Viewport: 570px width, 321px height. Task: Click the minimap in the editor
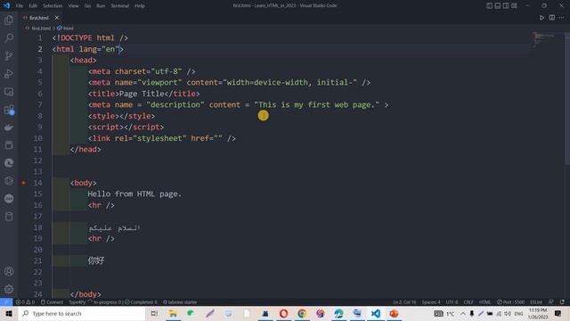click(x=544, y=39)
